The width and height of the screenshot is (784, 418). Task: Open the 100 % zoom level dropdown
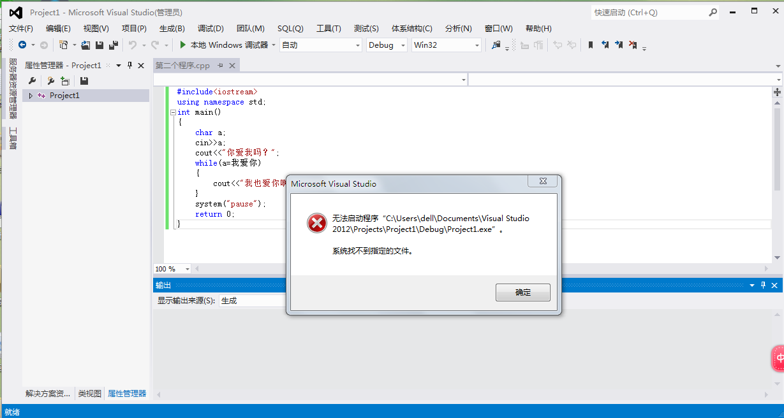click(x=187, y=269)
